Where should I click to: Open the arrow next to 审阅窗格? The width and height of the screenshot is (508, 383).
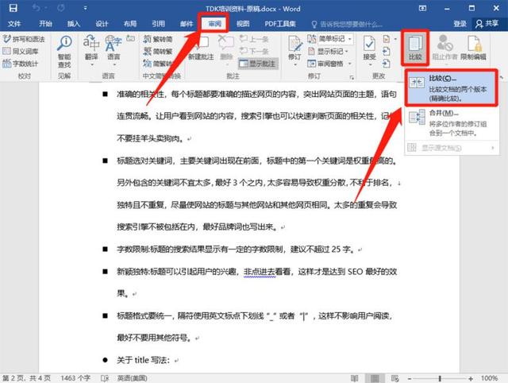350,64
